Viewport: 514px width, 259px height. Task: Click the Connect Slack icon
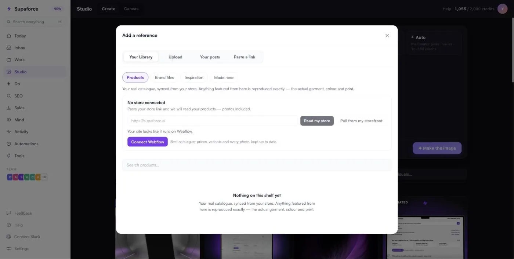click(9, 237)
